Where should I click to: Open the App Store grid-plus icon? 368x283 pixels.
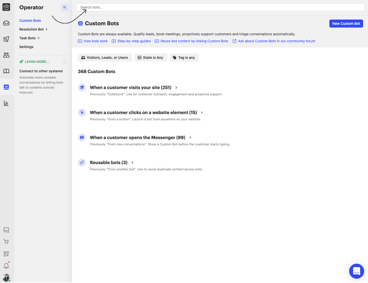[x=6, y=254]
